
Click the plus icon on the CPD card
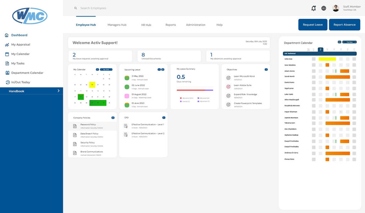164,118
